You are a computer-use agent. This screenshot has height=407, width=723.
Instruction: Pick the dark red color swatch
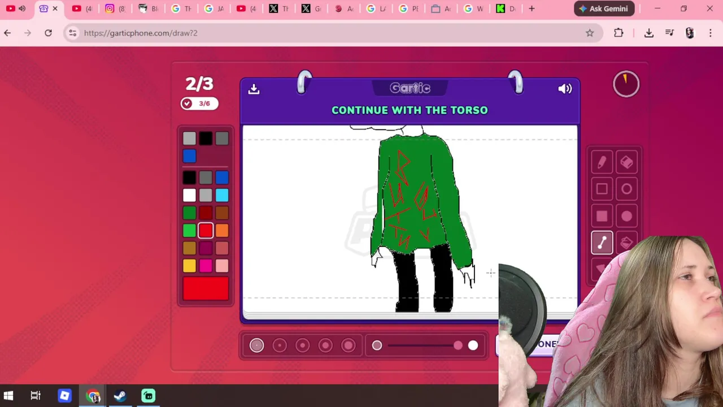pyautogui.click(x=206, y=213)
